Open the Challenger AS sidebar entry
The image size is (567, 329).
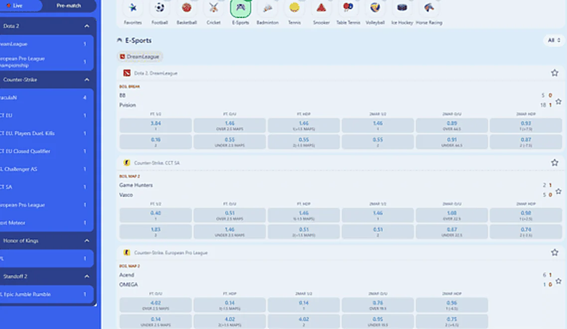pyautogui.click(x=47, y=169)
